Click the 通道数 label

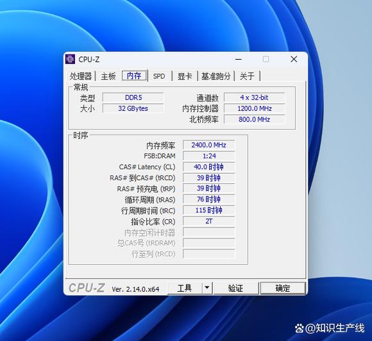click(207, 98)
